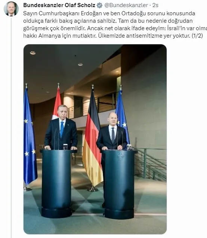The height and width of the screenshot is (238, 207).
Task: Click the red Turkish flag in photo
Action: tap(57, 102)
